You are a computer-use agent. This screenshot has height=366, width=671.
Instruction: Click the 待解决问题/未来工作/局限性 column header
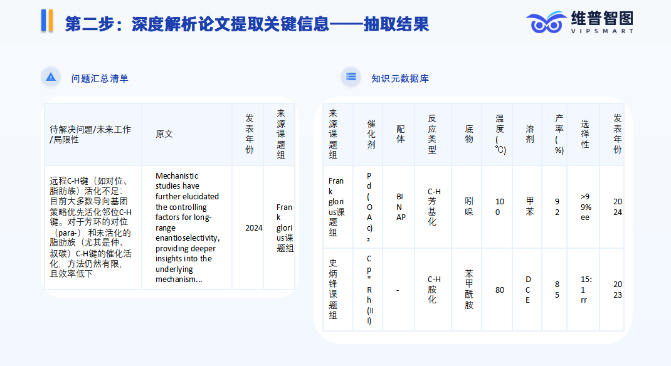(x=93, y=134)
